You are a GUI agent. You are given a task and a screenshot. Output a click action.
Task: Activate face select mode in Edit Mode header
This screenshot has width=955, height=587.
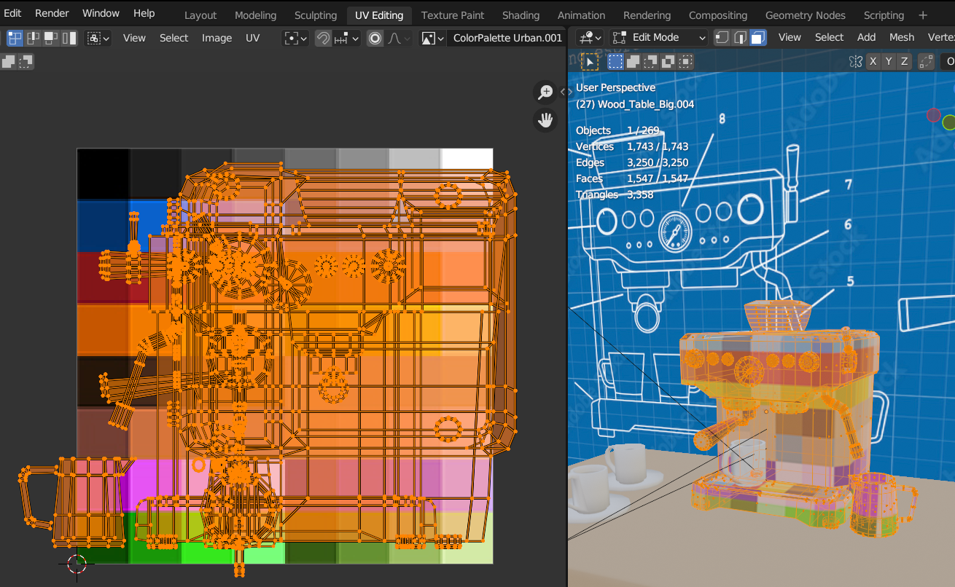(x=758, y=37)
